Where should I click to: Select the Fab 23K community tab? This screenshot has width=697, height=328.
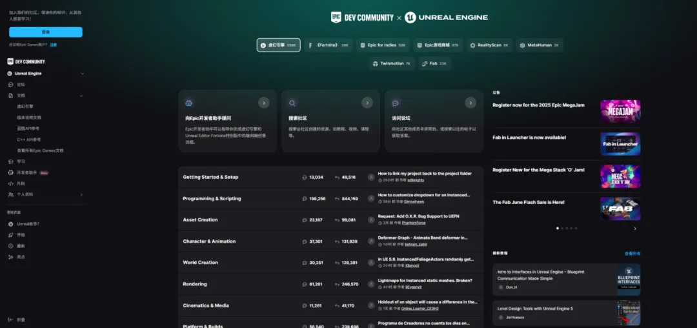coord(434,63)
